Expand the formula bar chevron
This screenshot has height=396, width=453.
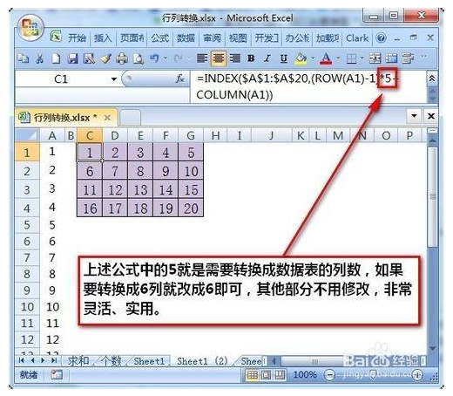pyautogui.click(x=432, y=78)
